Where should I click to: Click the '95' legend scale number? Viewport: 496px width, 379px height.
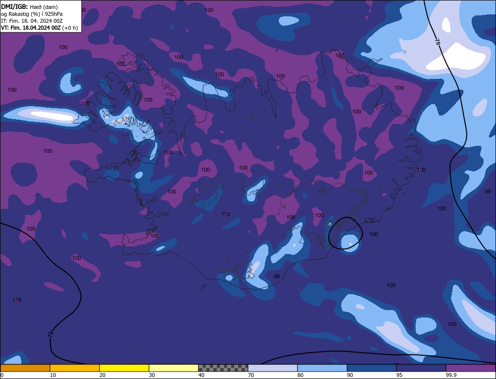pos(399,375)
